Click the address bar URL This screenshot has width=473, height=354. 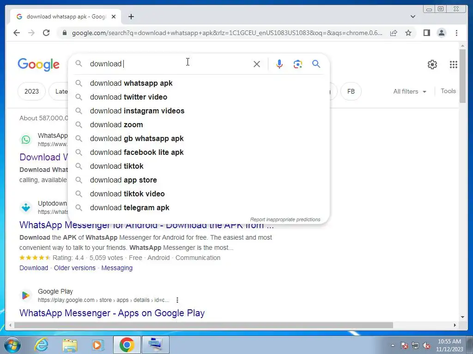point(227,33)
